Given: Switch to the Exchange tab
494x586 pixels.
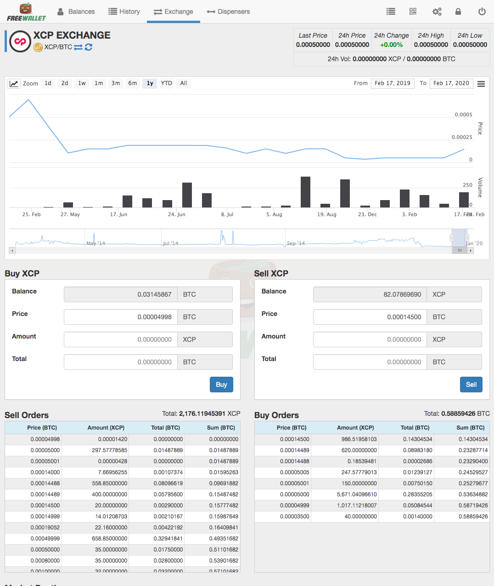Looking at the screenshot, I should (174, 11).
